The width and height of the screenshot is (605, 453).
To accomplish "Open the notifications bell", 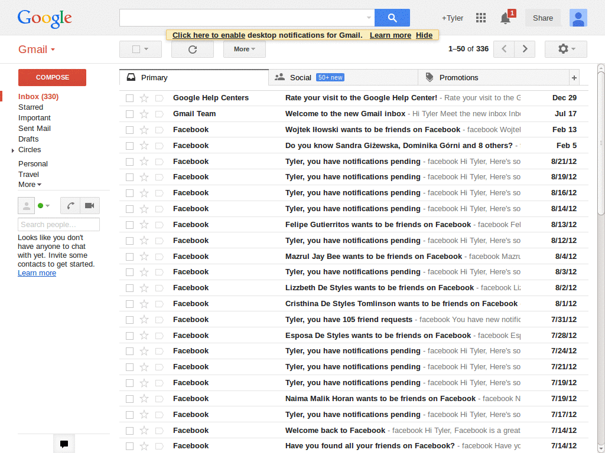I will 505,18.
